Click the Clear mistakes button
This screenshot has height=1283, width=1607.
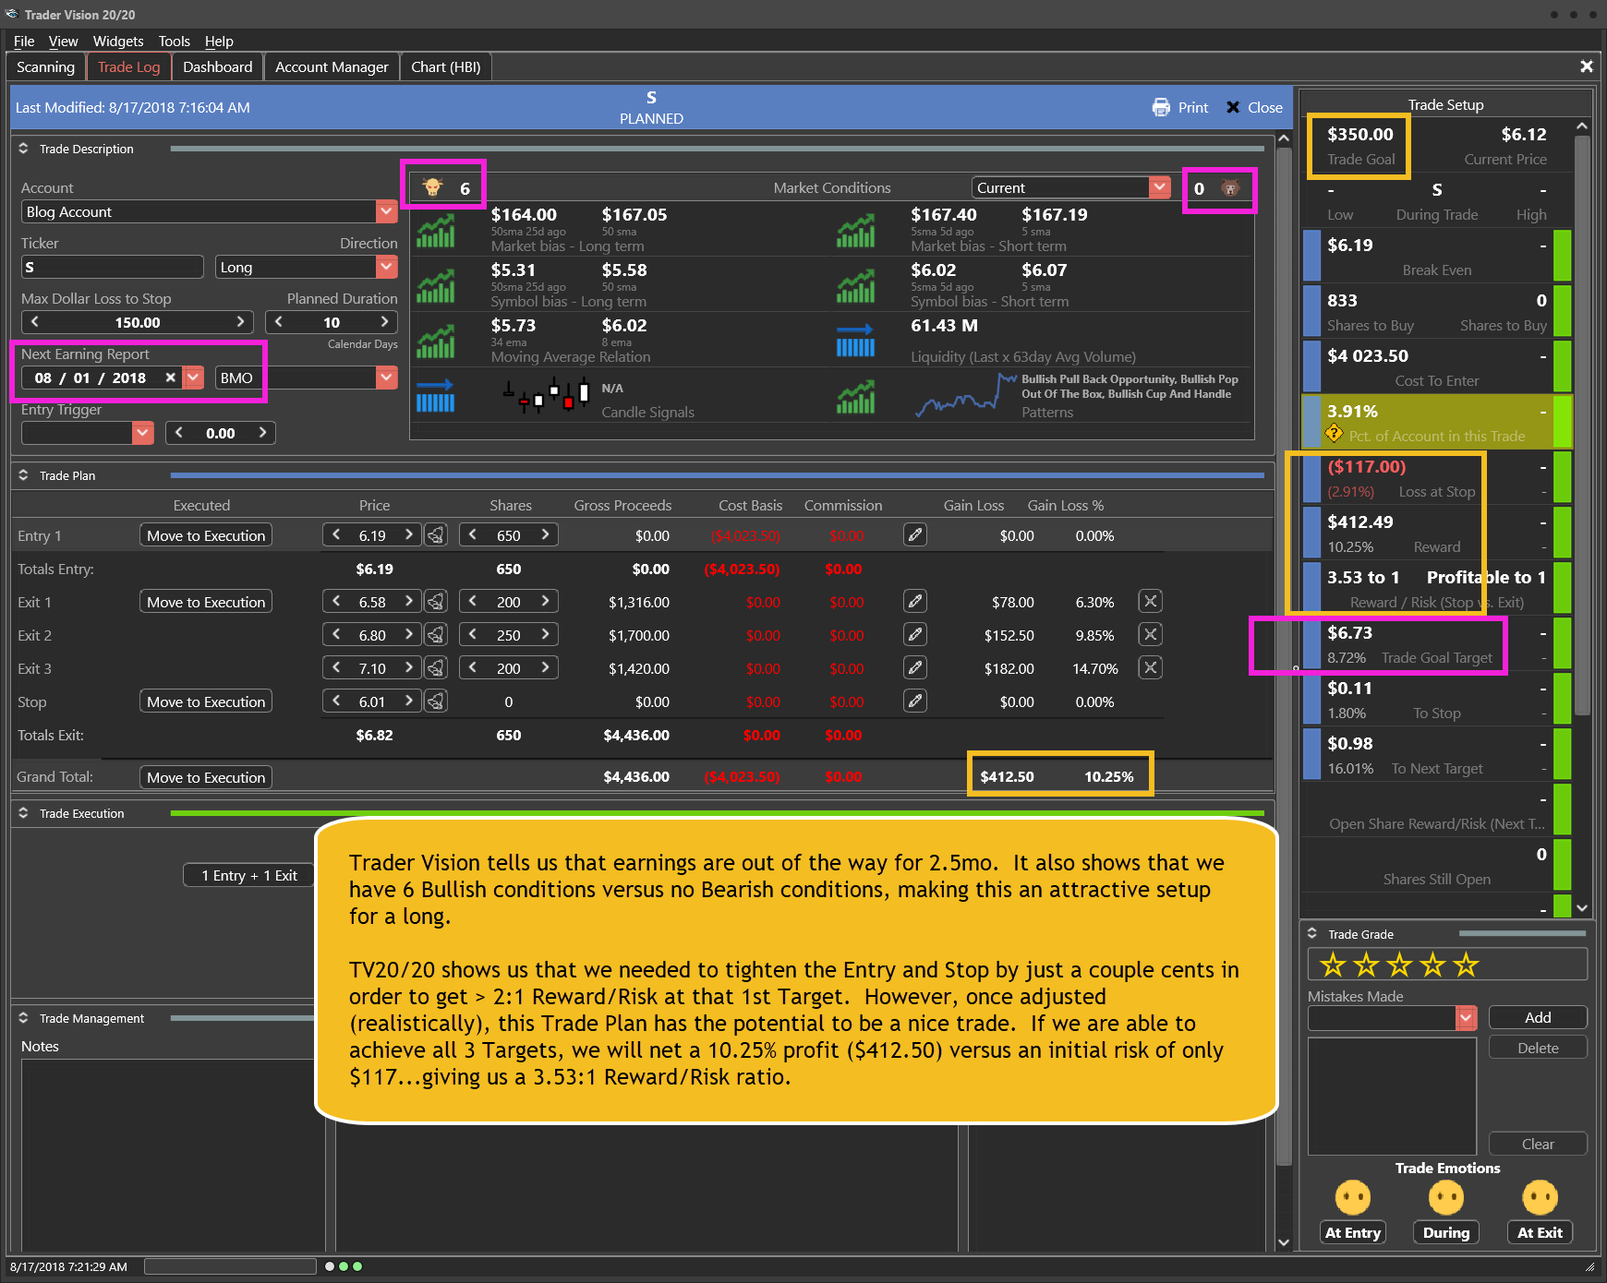pyautogui.click(x=1538, y=1144)
